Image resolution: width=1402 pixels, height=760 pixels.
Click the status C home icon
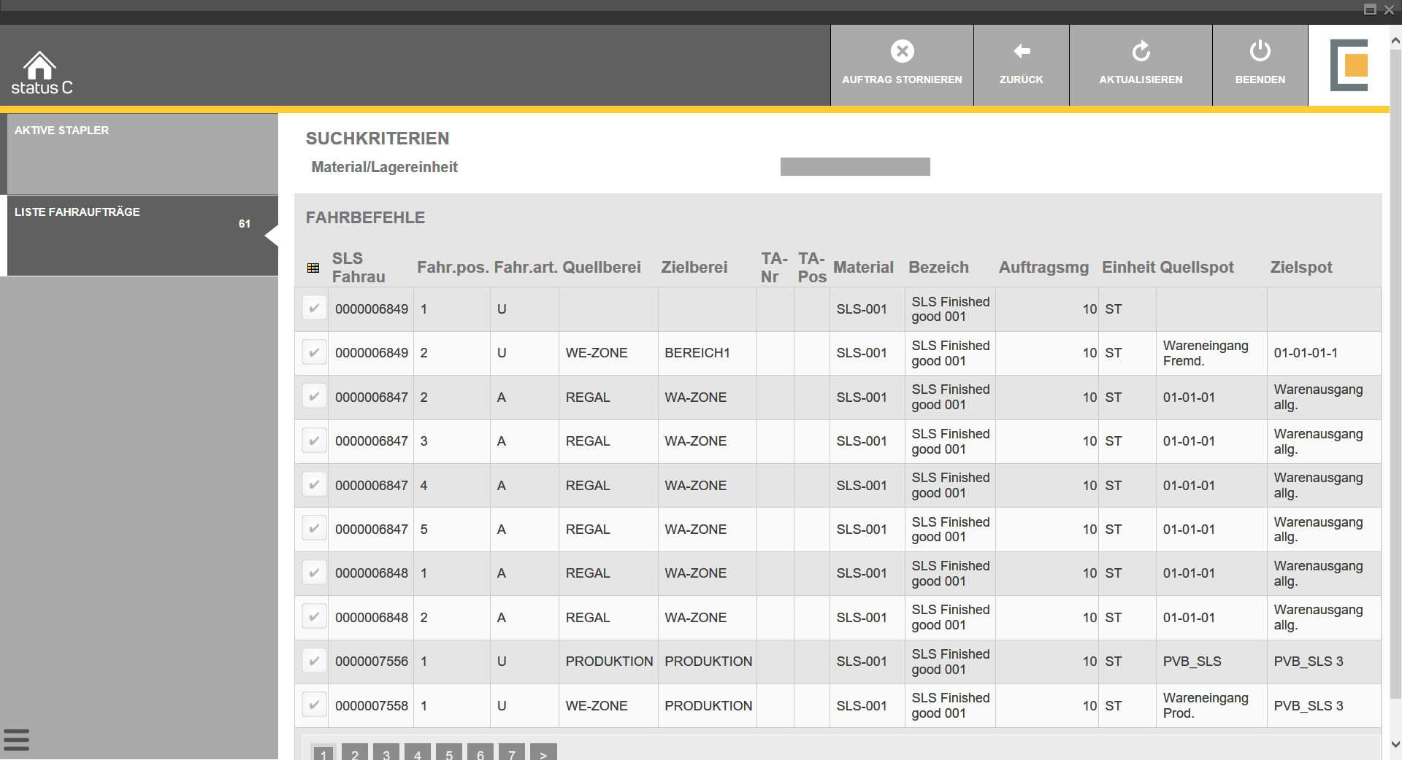coord(40,67)
